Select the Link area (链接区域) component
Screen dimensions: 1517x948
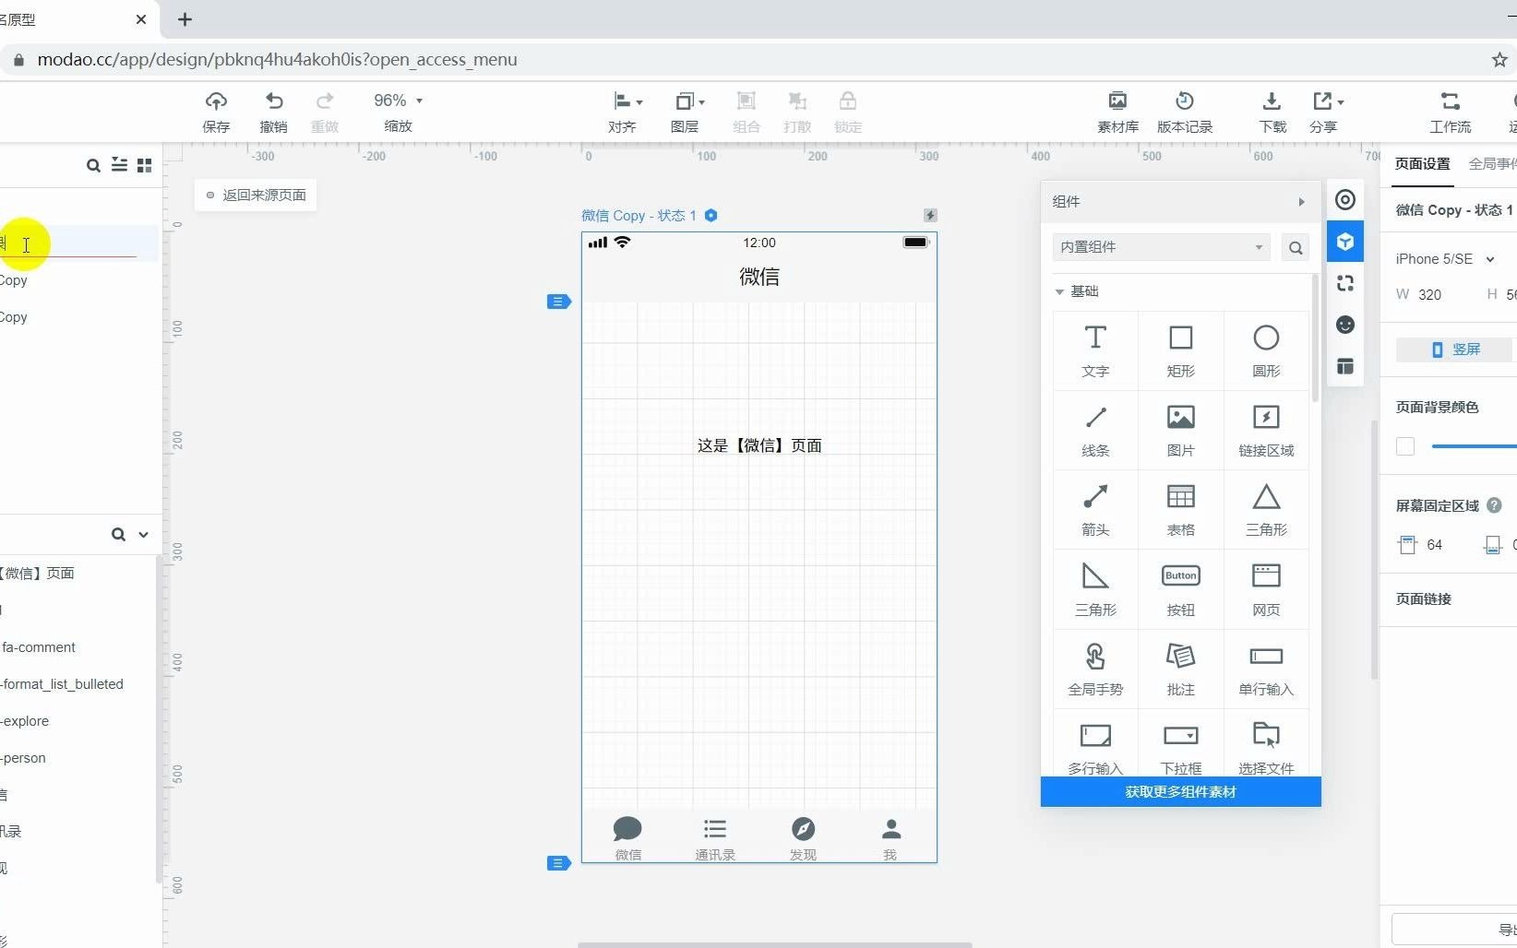(x=1266, y=431)
